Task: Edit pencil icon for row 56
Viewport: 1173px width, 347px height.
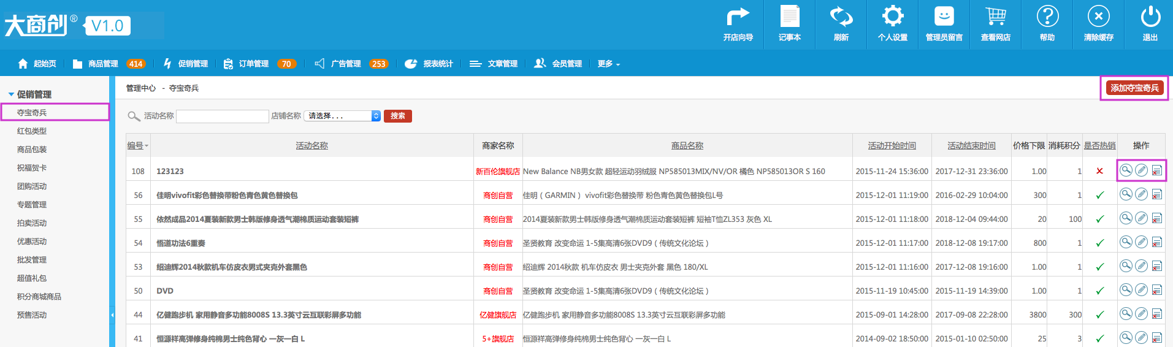Action: (1141, 194)
